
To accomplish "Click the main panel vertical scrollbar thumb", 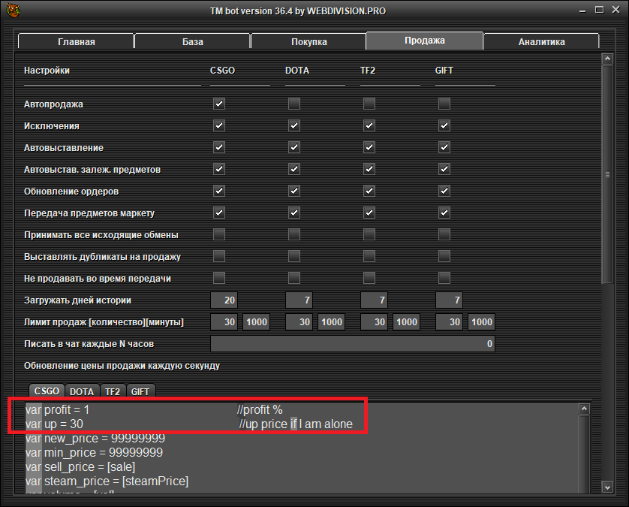I will tap(608, 174).
